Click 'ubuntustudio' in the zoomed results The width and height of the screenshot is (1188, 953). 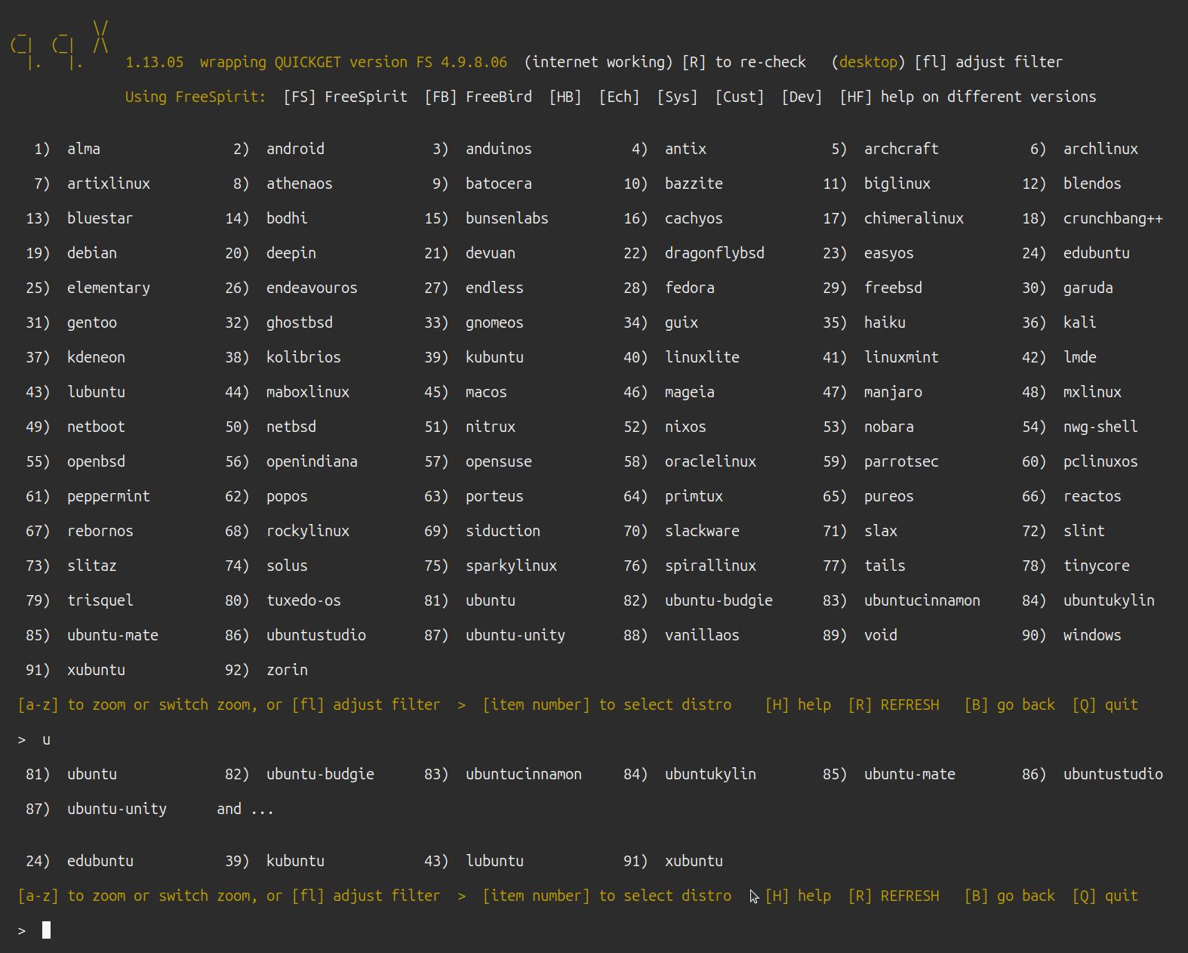pos(1113,774)
